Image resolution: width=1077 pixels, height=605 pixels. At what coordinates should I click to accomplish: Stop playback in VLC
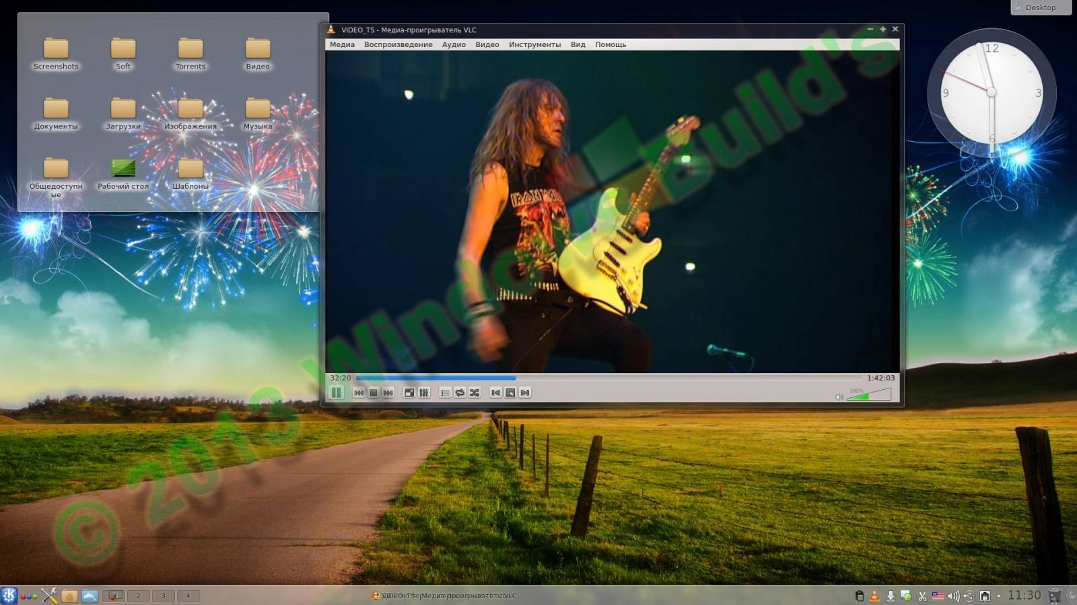click(374, 393)
